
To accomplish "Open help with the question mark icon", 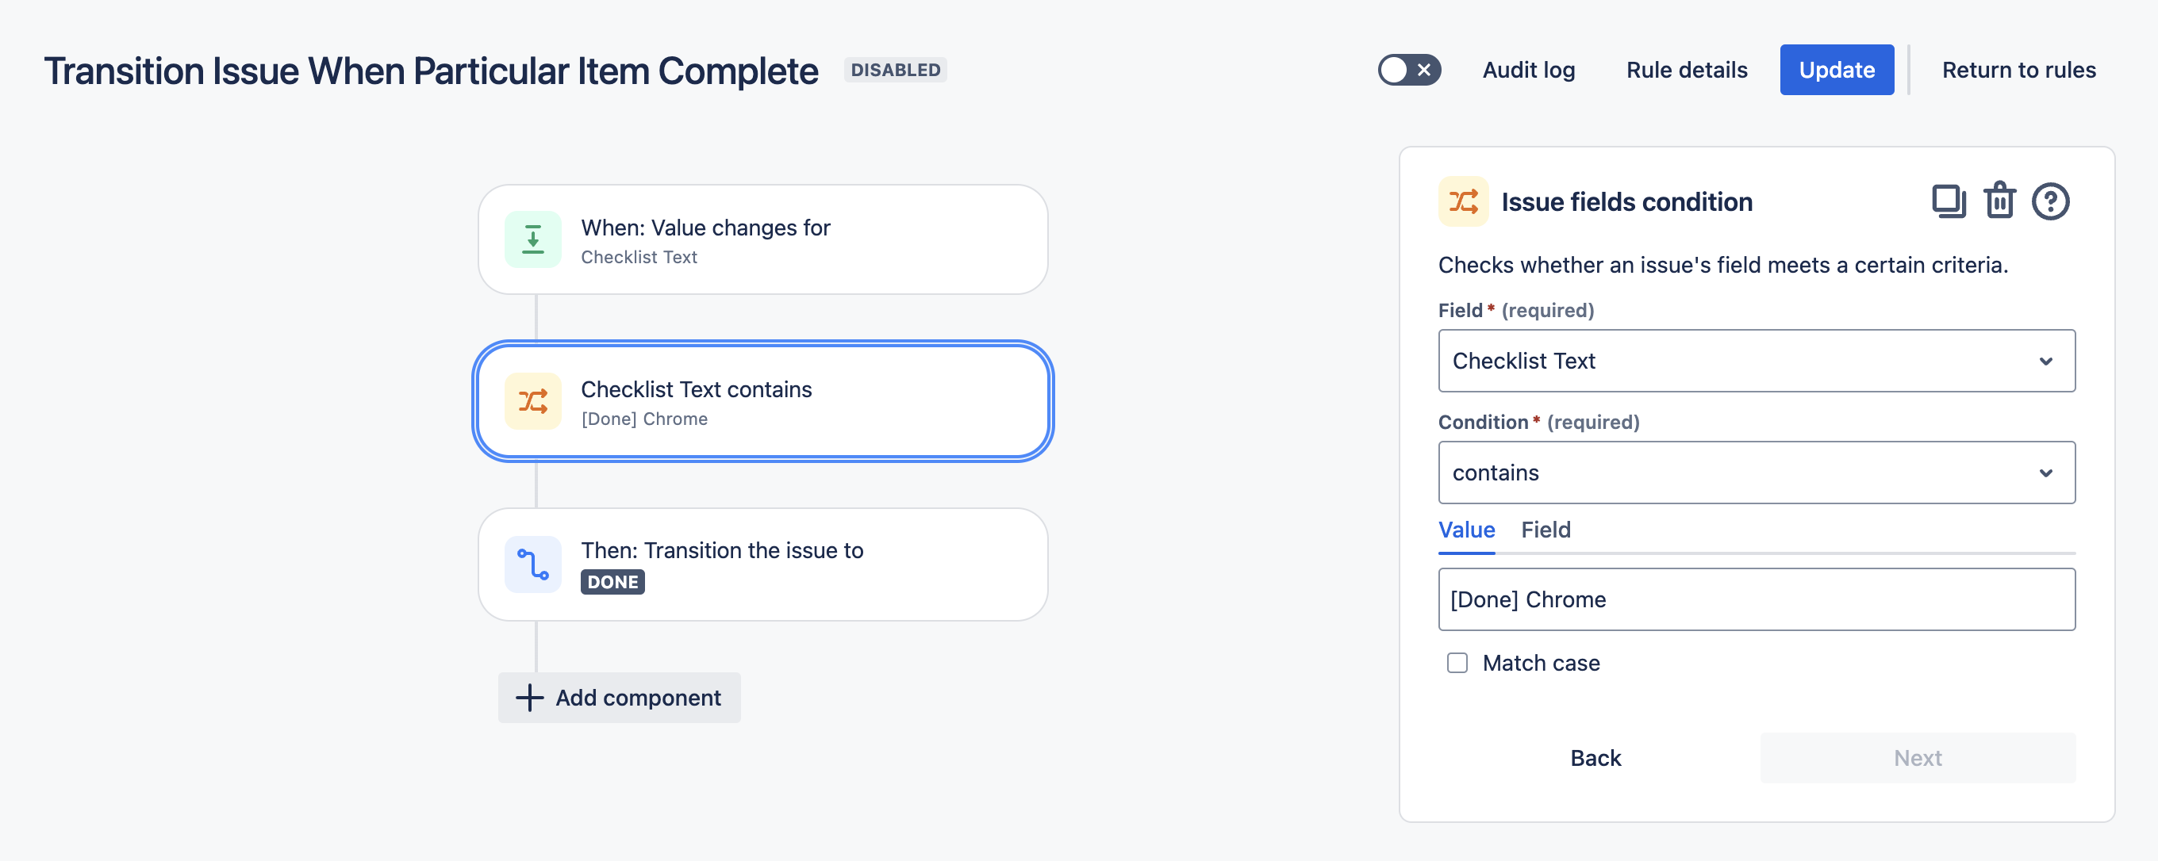I will (x=2050, y=201).
